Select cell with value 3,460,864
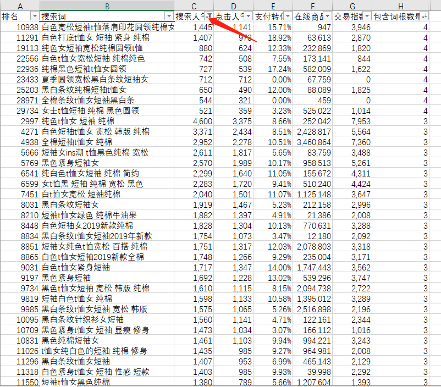The height and width of the screenshot is (387, 441). pyautogui.click(x=313, y=142)
